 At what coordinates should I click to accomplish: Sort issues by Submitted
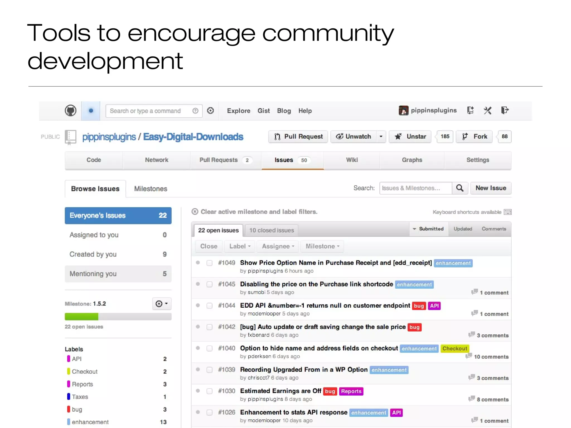[x=429, y=229]
